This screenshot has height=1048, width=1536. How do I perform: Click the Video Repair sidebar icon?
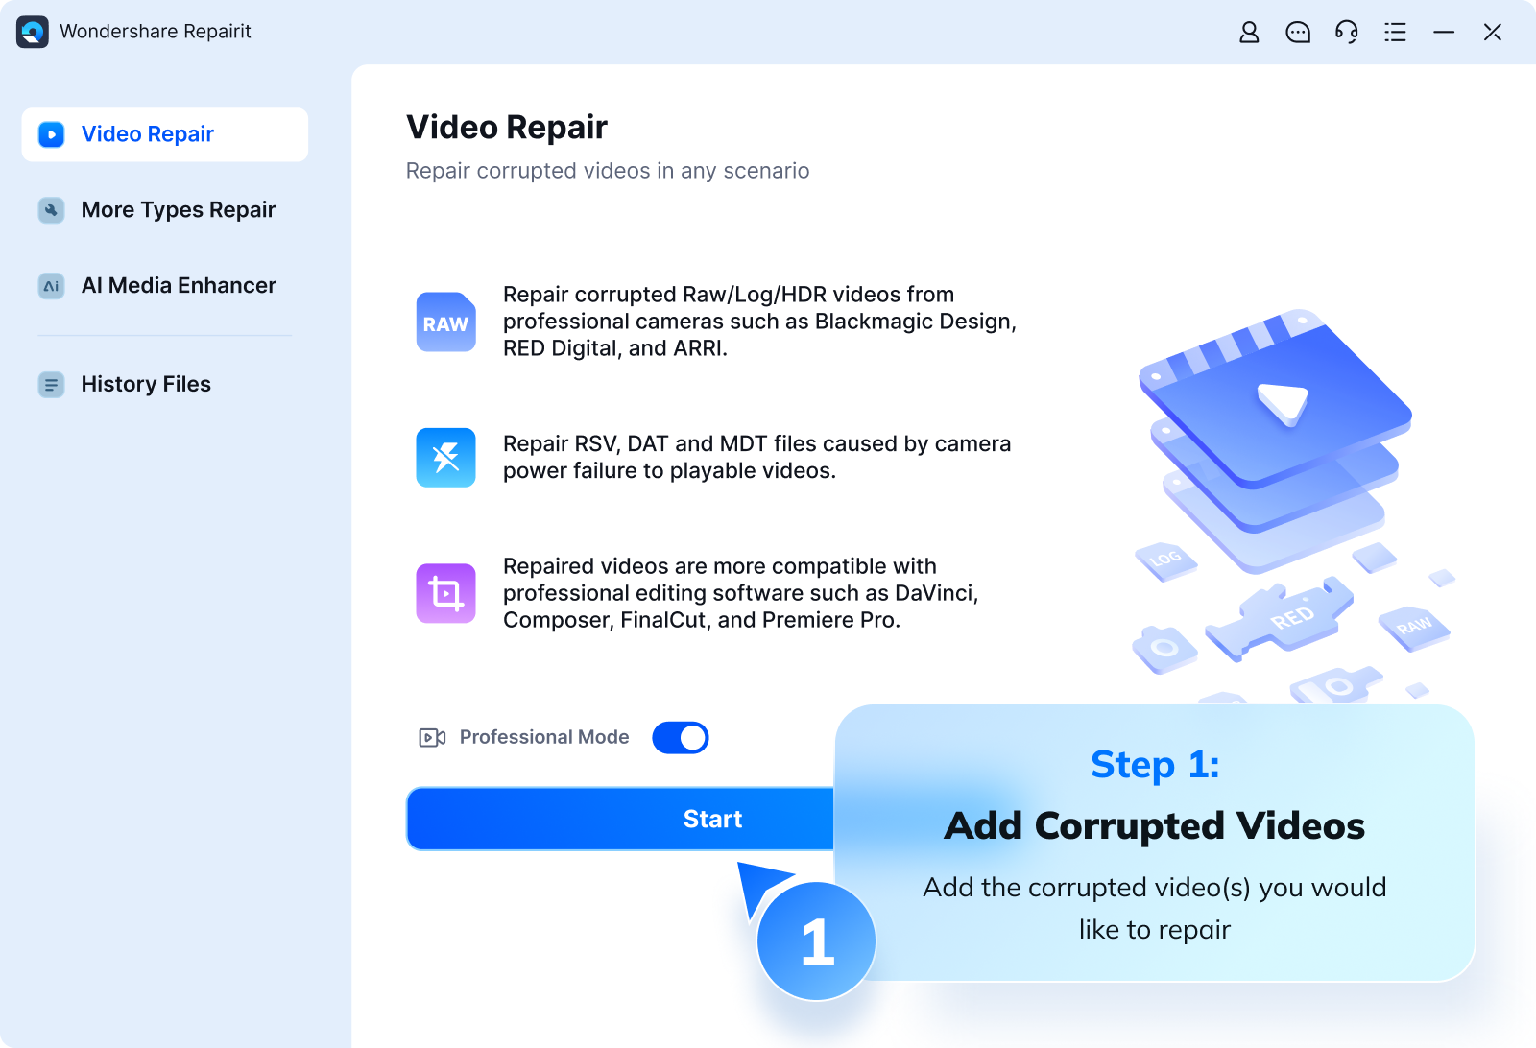(x=52, y=134)
